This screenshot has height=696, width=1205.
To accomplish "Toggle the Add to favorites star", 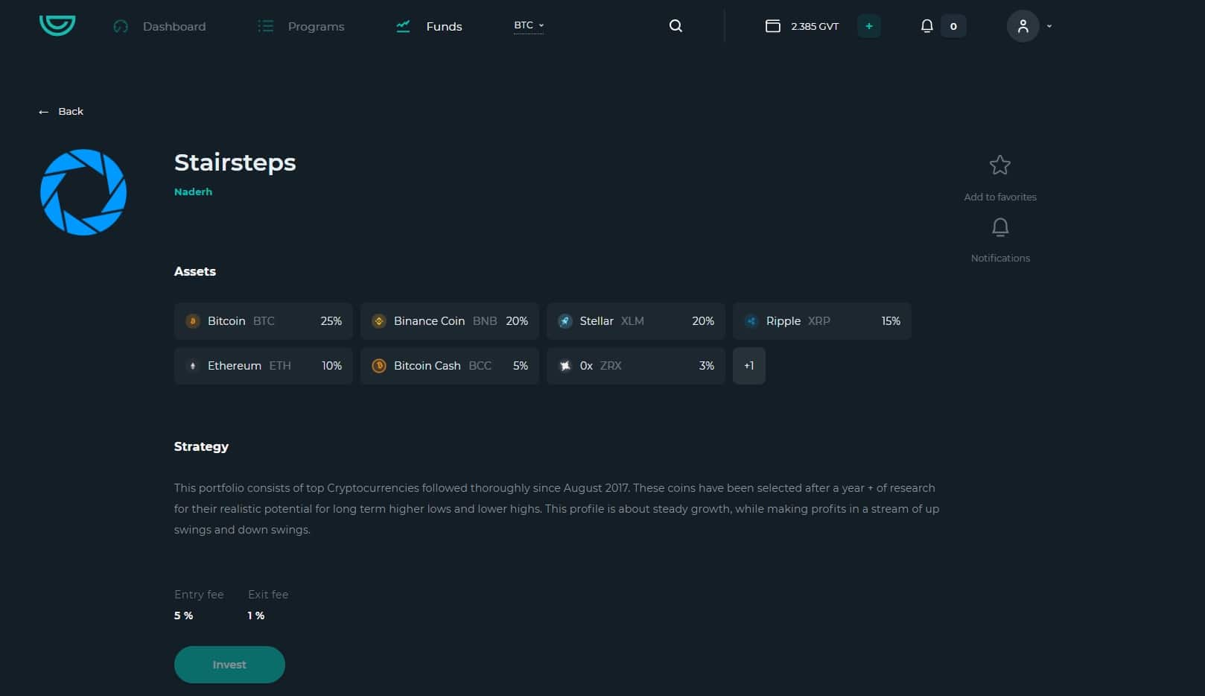I will tap(999, 165).
